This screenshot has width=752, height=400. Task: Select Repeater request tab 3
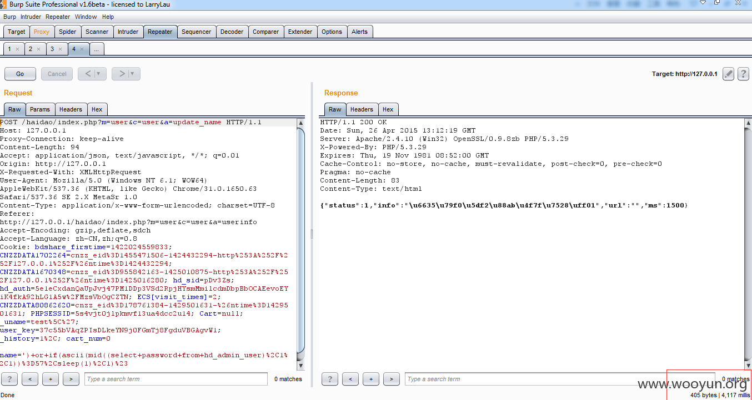click(53, 49)
